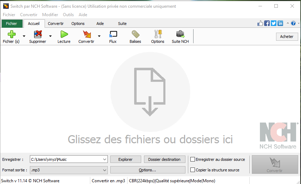Open the Options tools icon

(x=158, y=34)
